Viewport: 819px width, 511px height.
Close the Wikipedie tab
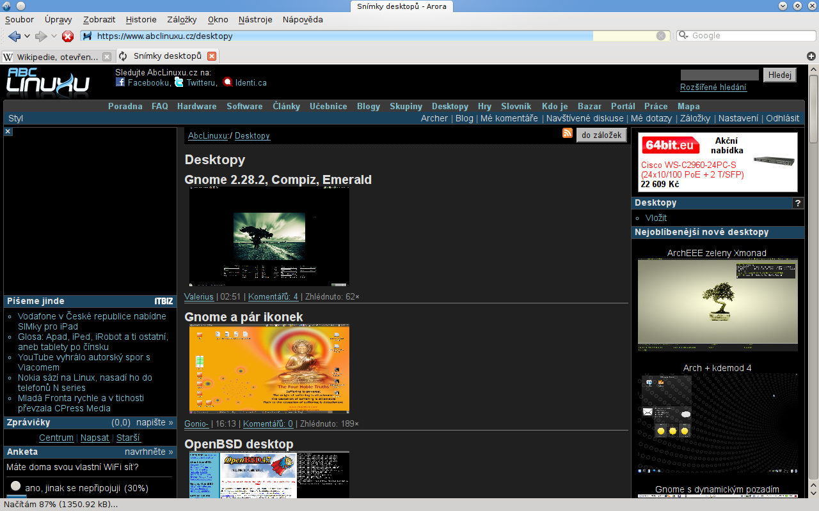pos(107,56)
